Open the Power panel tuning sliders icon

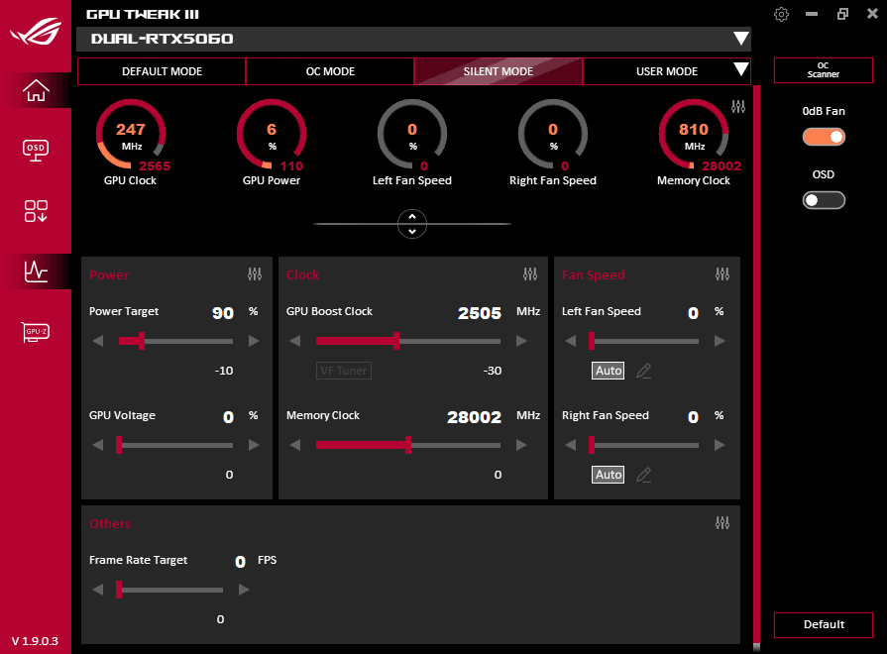coord(256,273)
